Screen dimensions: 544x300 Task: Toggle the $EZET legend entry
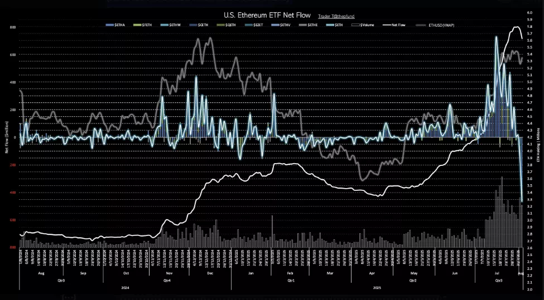(254, 25)
